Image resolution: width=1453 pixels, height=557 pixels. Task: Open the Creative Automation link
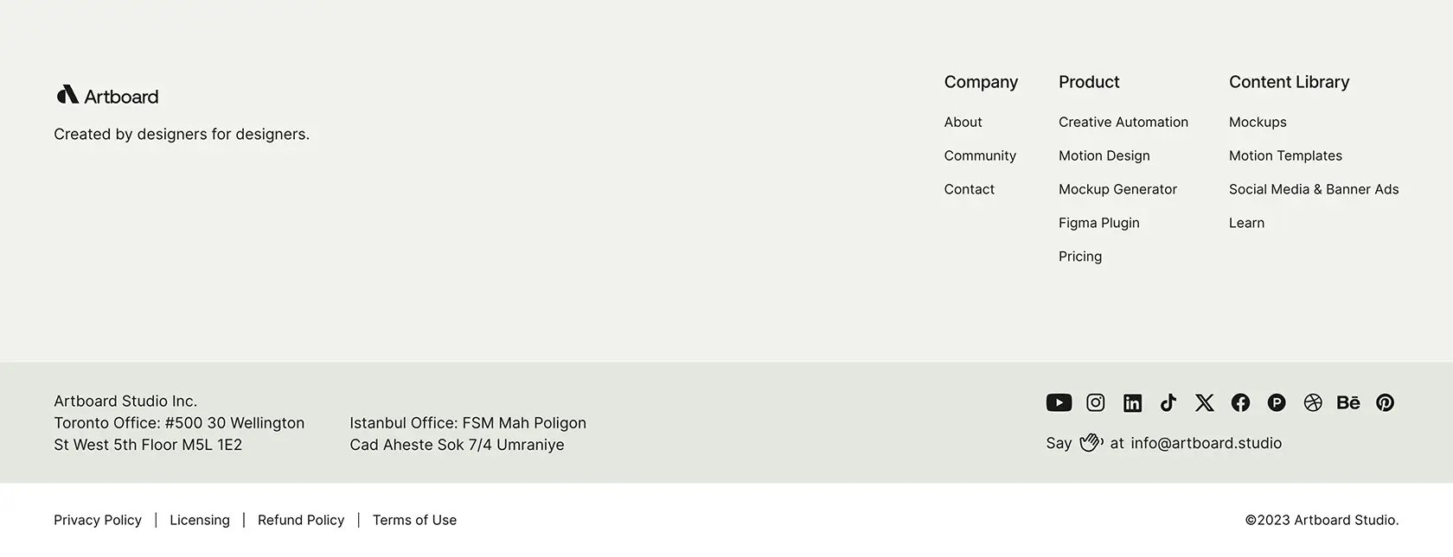tap(1123, 122)
